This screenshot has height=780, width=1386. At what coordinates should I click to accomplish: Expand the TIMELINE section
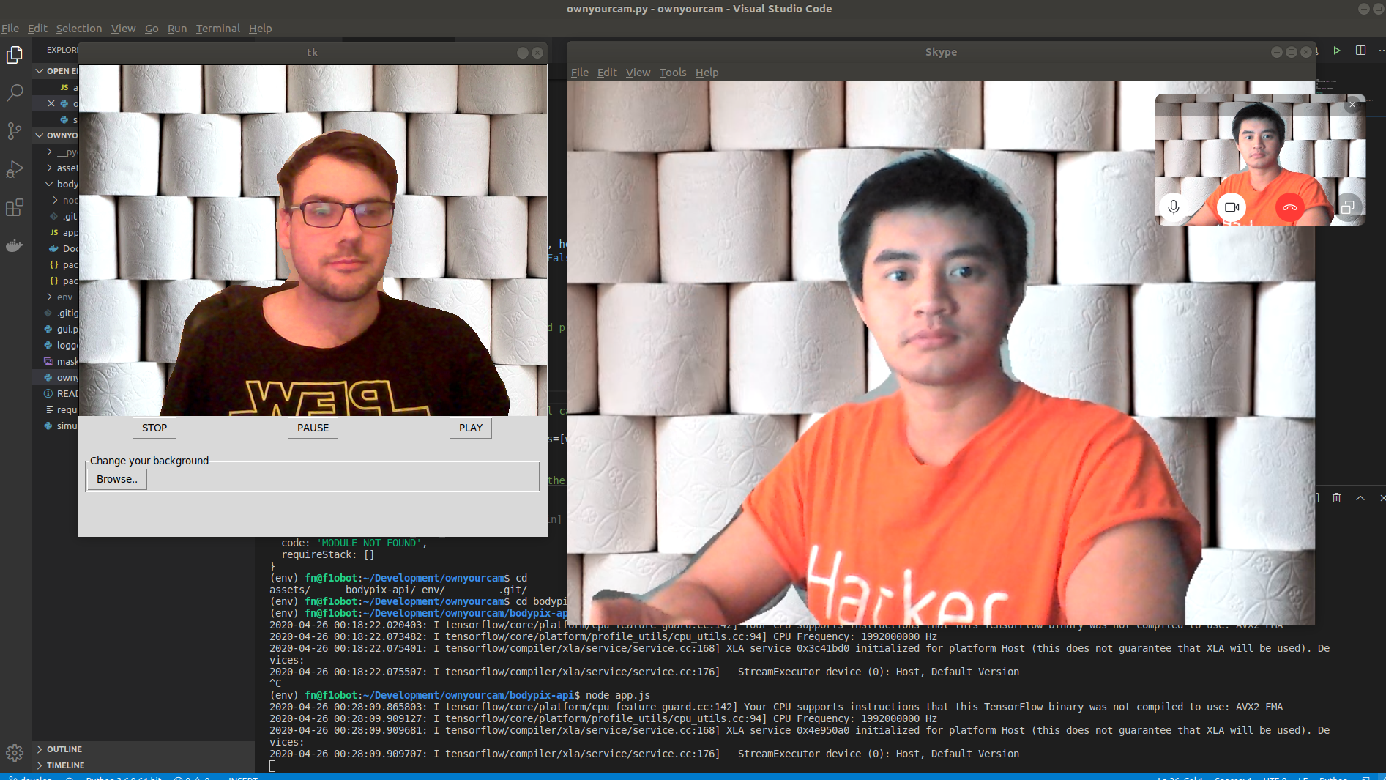tap(65, 765)
